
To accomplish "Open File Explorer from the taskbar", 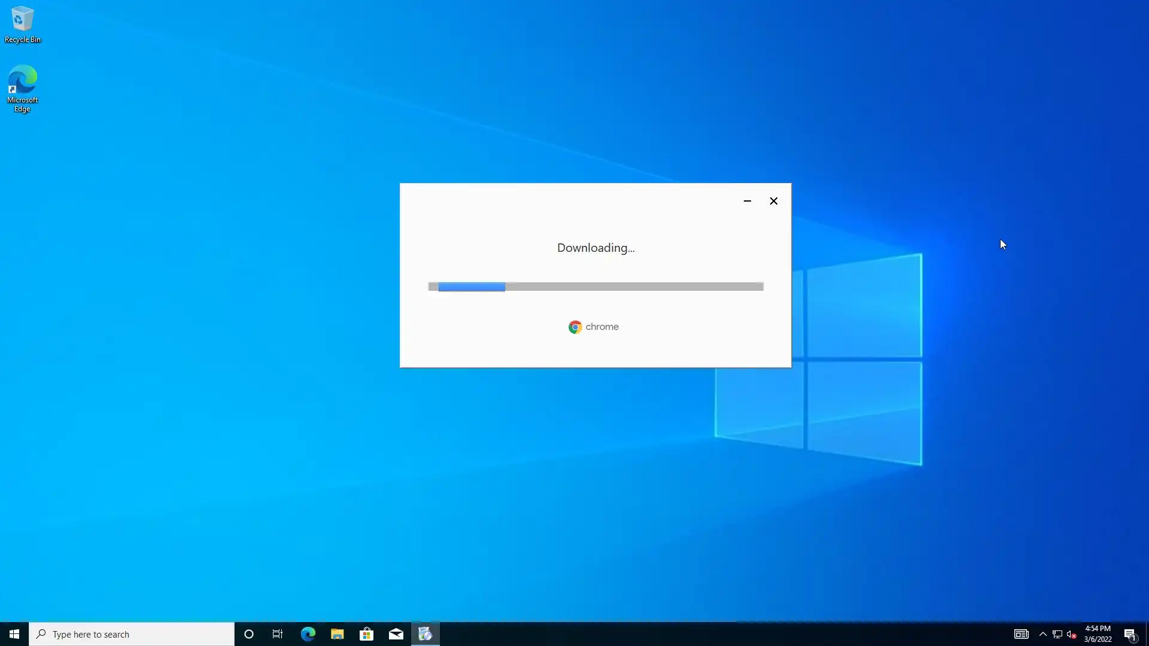I will point(337,634).
